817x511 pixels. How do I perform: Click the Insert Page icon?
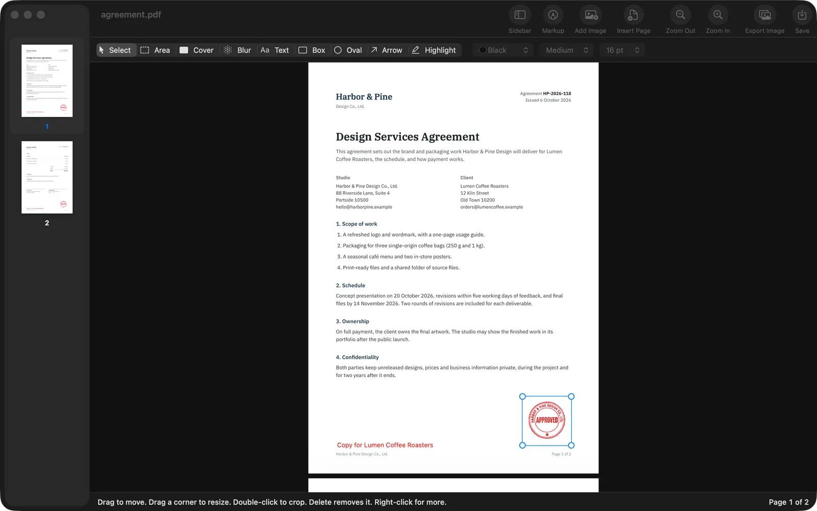(x=633, y=15)
